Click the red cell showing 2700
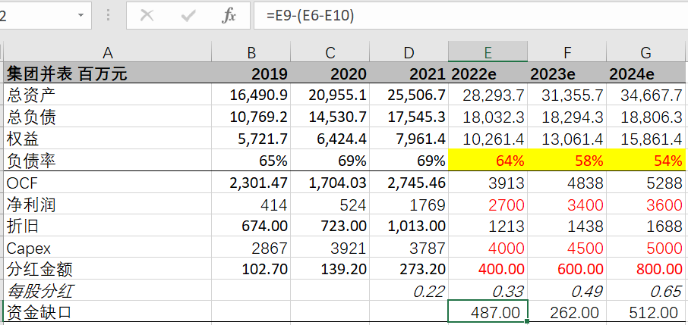Screen dimensions: 688x325 click(x=488, y=204)
